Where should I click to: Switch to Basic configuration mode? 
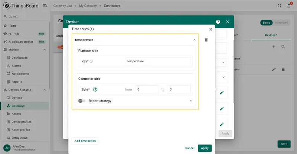coord(266,23)
